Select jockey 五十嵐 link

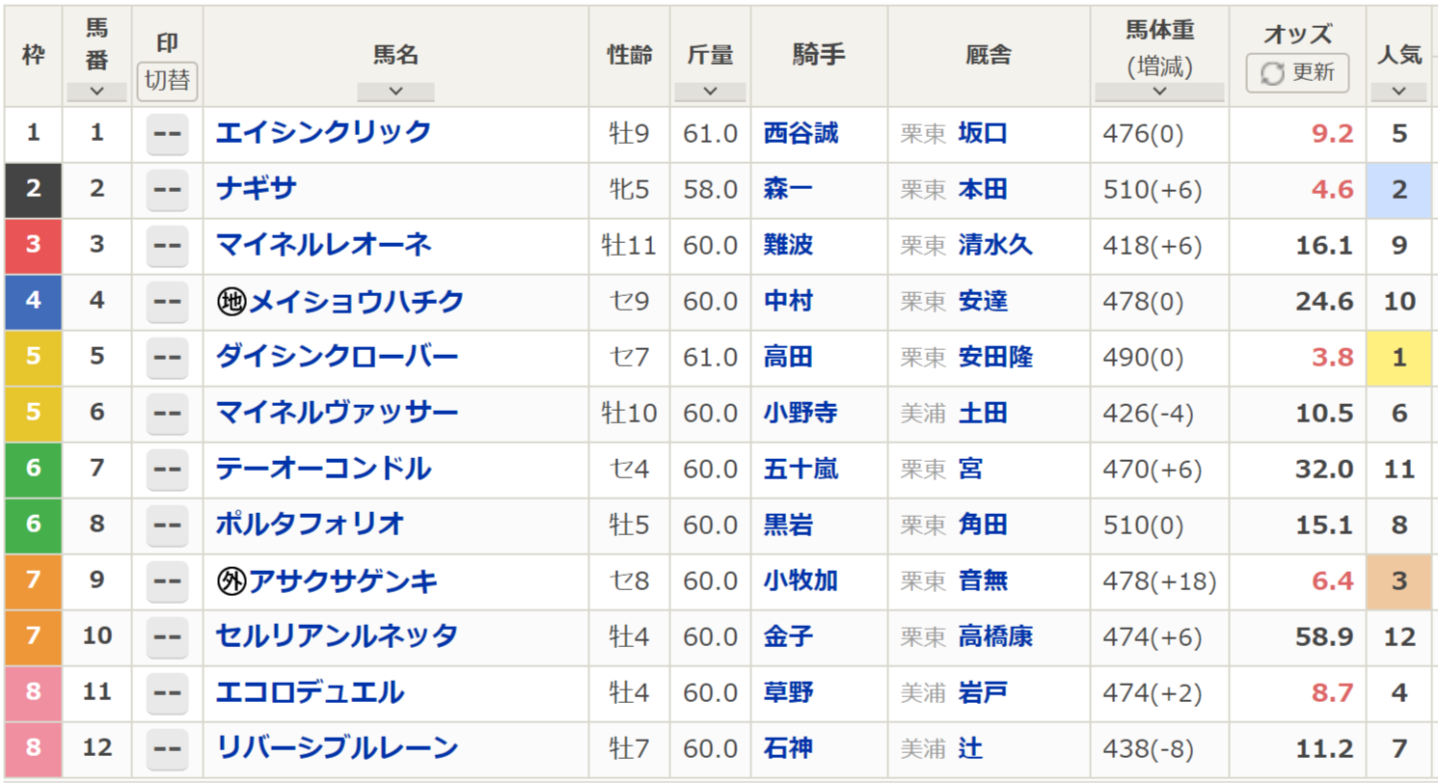[800, 470]
